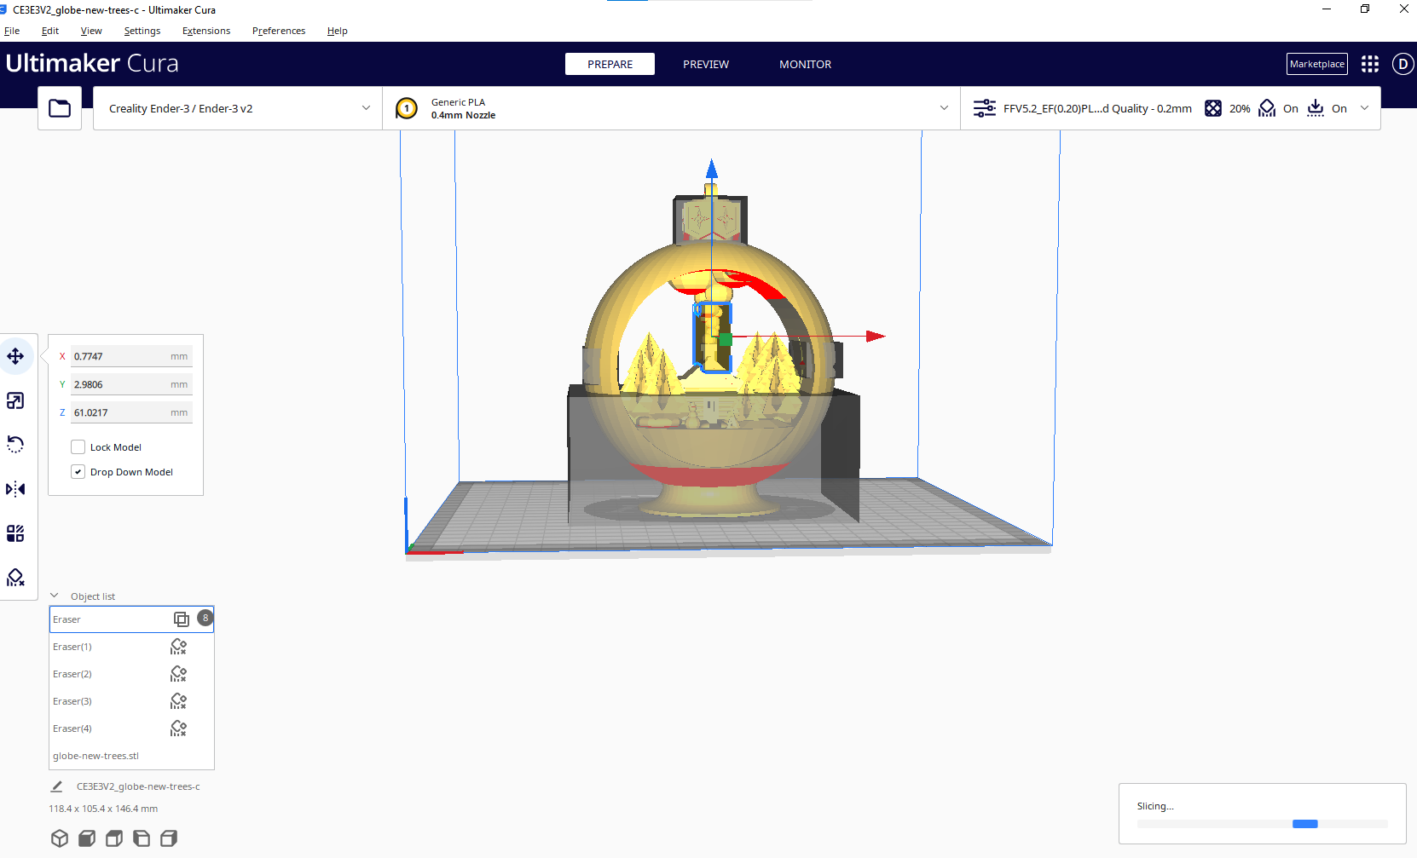Viewport: 1417px width, 858px height.
Task: Open the Preferences menu
Action: (x=279, y=31)
